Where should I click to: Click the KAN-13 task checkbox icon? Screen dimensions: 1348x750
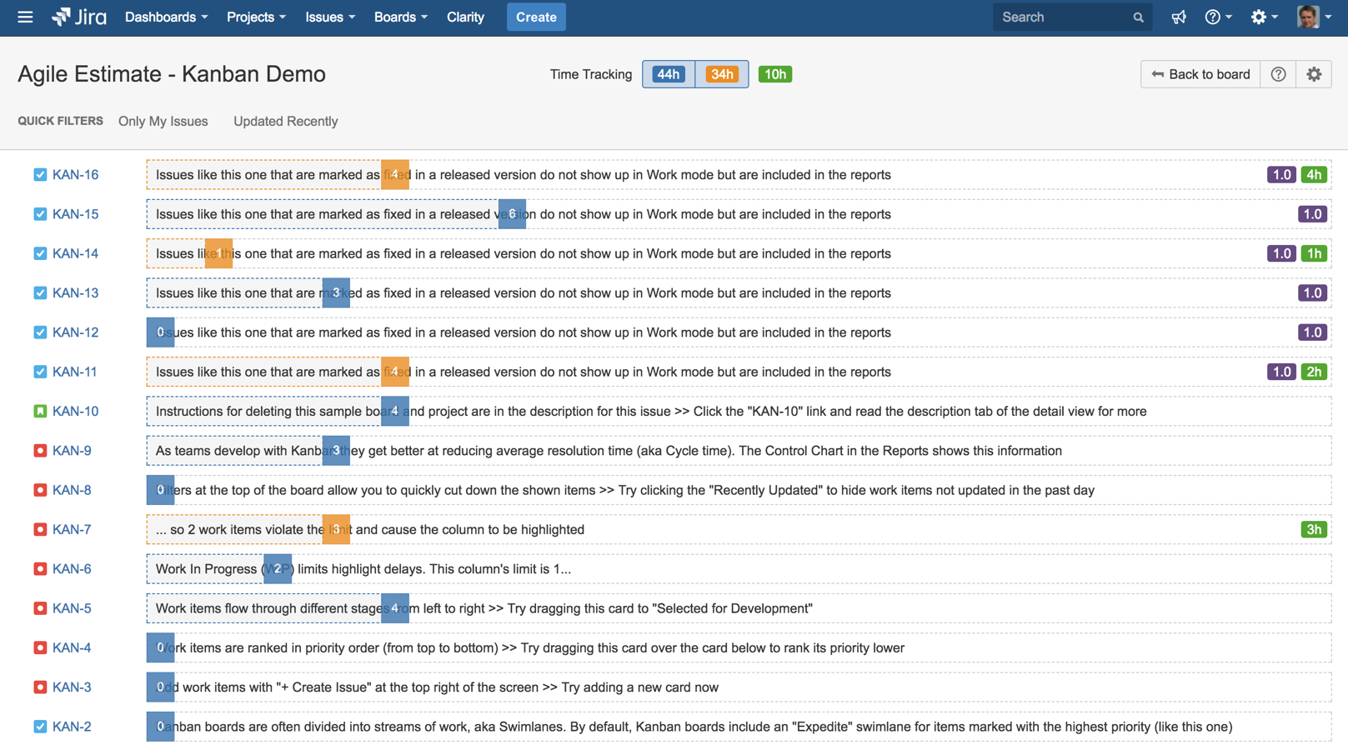pos(40,293)
